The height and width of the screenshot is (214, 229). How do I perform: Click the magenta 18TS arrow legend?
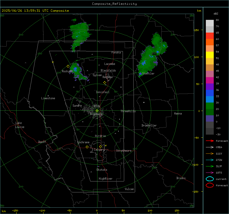210,173
